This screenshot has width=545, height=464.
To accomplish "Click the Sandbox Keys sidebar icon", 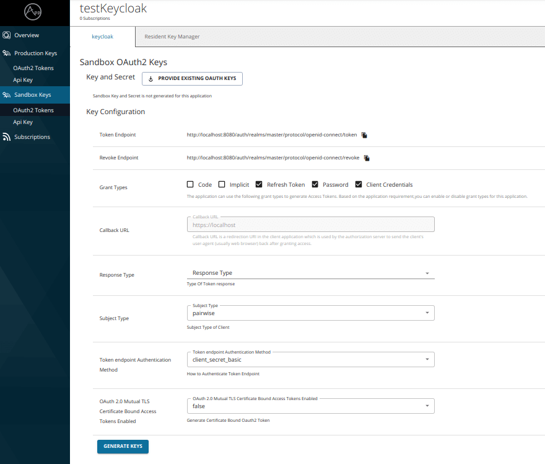I will click(7, 95).
